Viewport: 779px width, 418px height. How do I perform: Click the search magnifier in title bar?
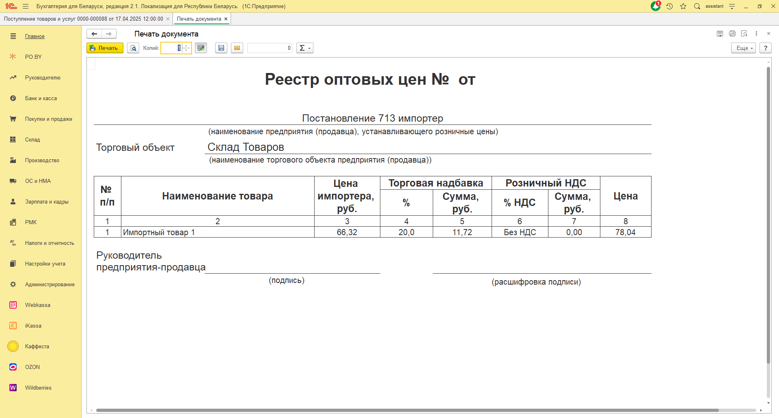pyautogui.click(x=697, y=6)
